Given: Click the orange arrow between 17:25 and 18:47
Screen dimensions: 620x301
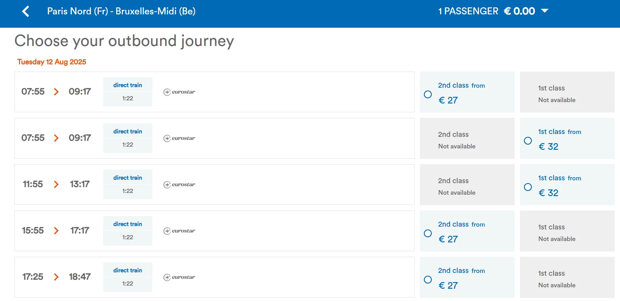Looking at the screenshot, I should (56, 277).
